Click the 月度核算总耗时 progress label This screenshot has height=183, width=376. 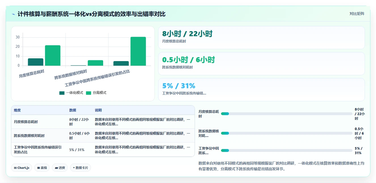pos(209,114)
